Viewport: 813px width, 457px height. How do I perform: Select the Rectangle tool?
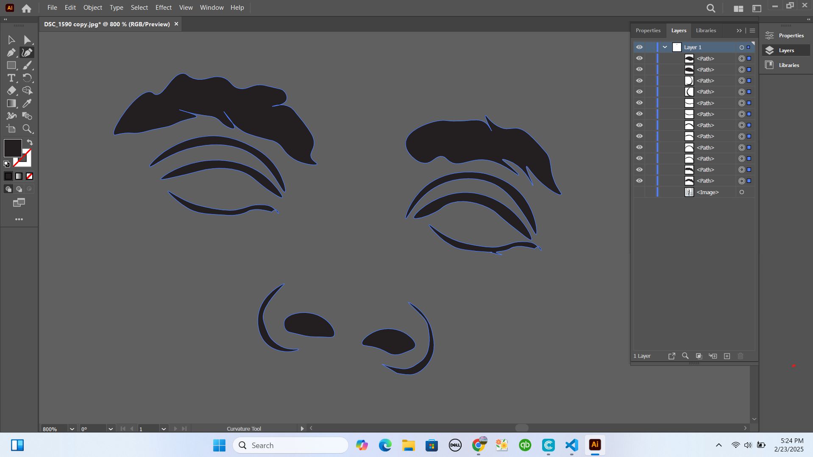click(x=11, y=65)
